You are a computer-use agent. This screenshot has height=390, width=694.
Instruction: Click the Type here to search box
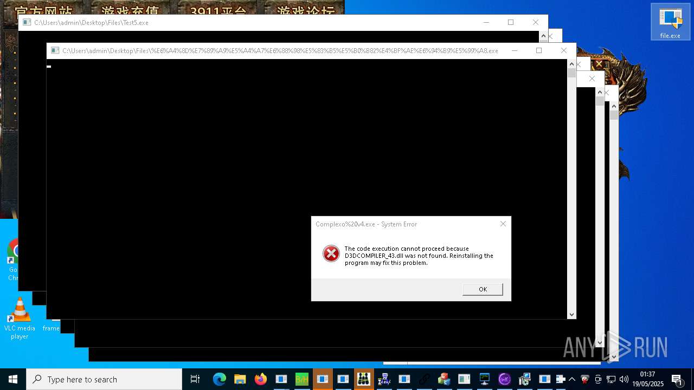tap(104, 379)
